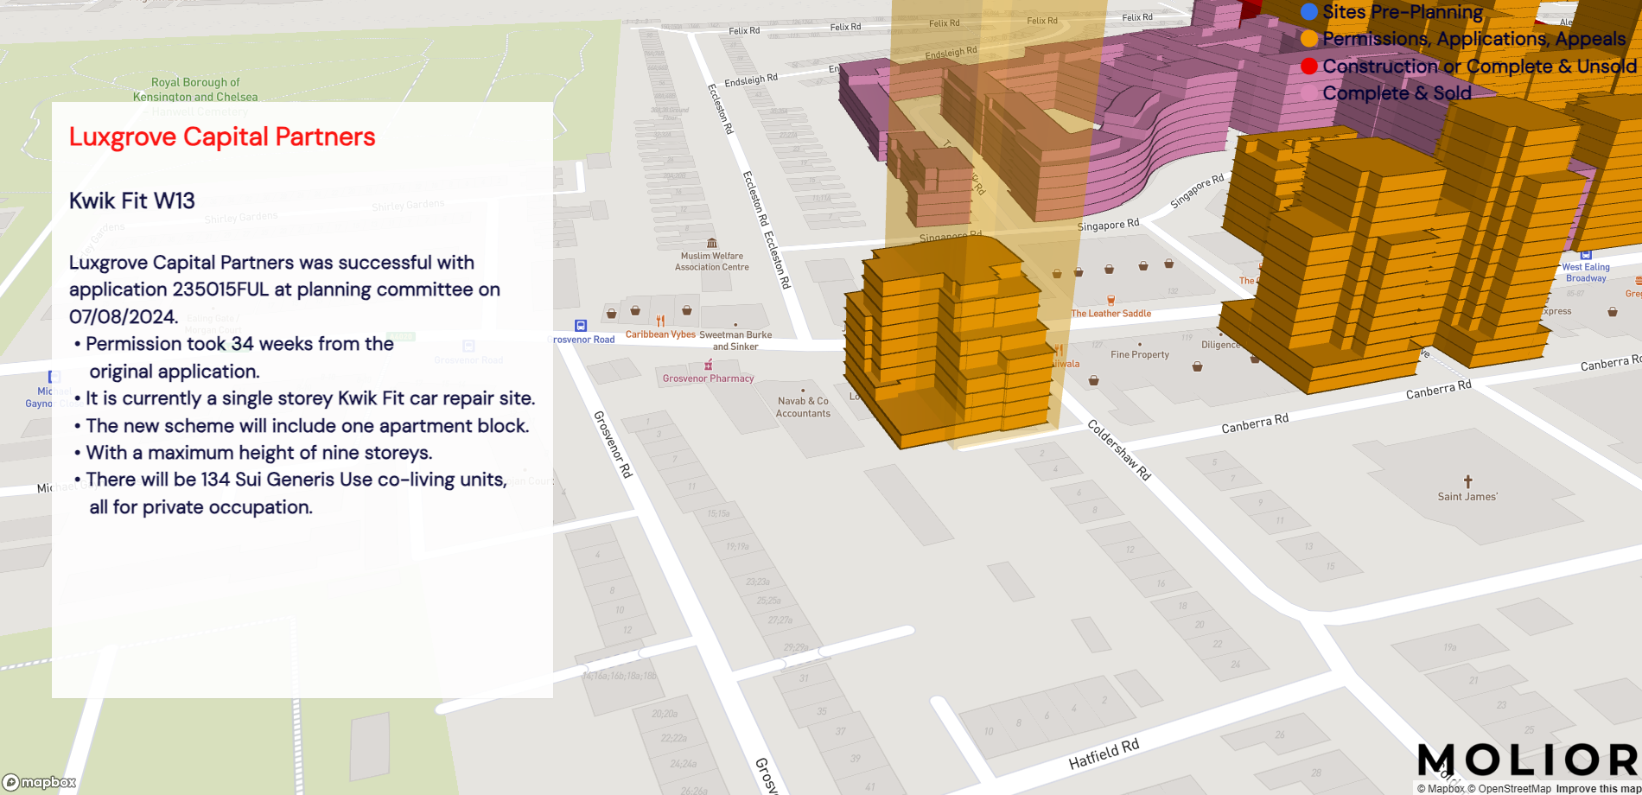The height and width of the screenshot is (795, 1642).
Task: Click the Complete & Sold legend label
Action: point(1397,93)
